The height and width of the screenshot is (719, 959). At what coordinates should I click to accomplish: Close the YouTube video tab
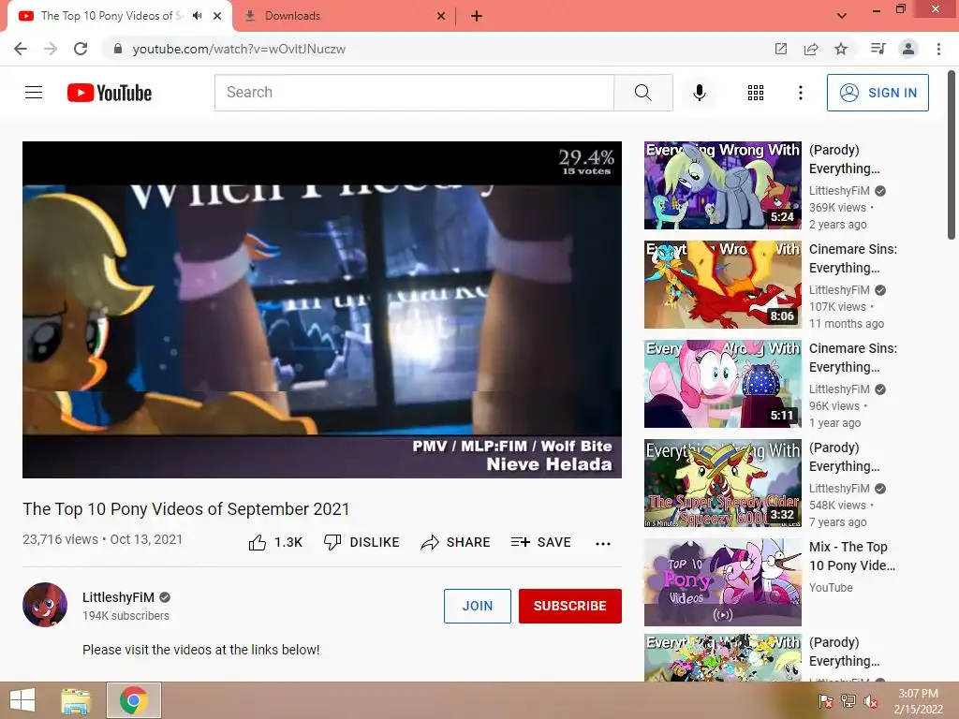pos(217,16)
